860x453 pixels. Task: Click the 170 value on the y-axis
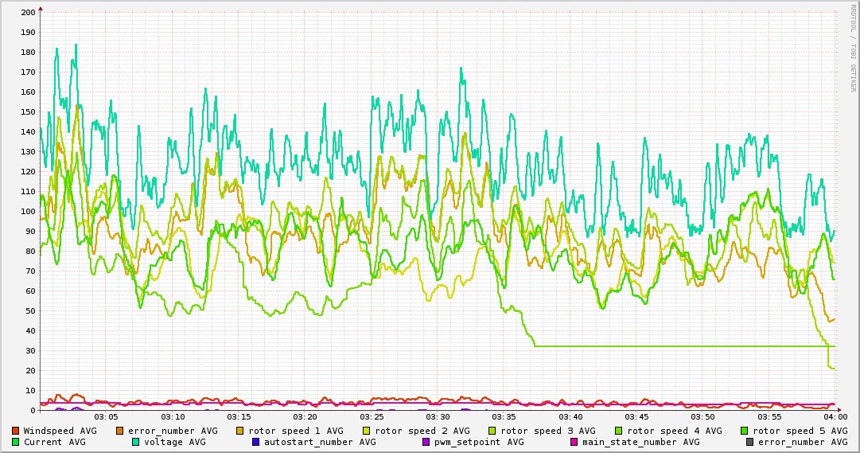pyautogui.click(x=28, y=72)
